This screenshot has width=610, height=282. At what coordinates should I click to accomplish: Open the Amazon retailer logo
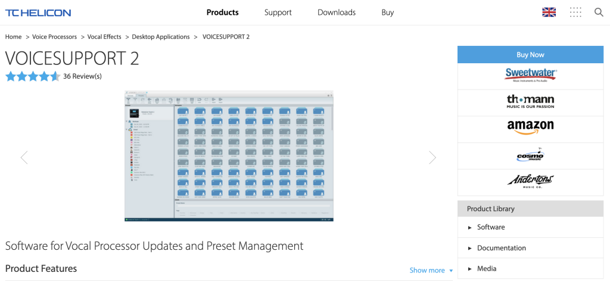[530, 128]
